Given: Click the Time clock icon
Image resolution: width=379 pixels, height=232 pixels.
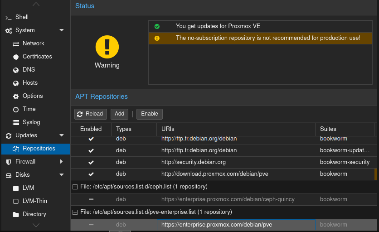Looking at the screenshot, I should pyautogui.click(x=16, y=110).
